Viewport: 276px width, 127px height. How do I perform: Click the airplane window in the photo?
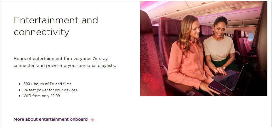251,37
